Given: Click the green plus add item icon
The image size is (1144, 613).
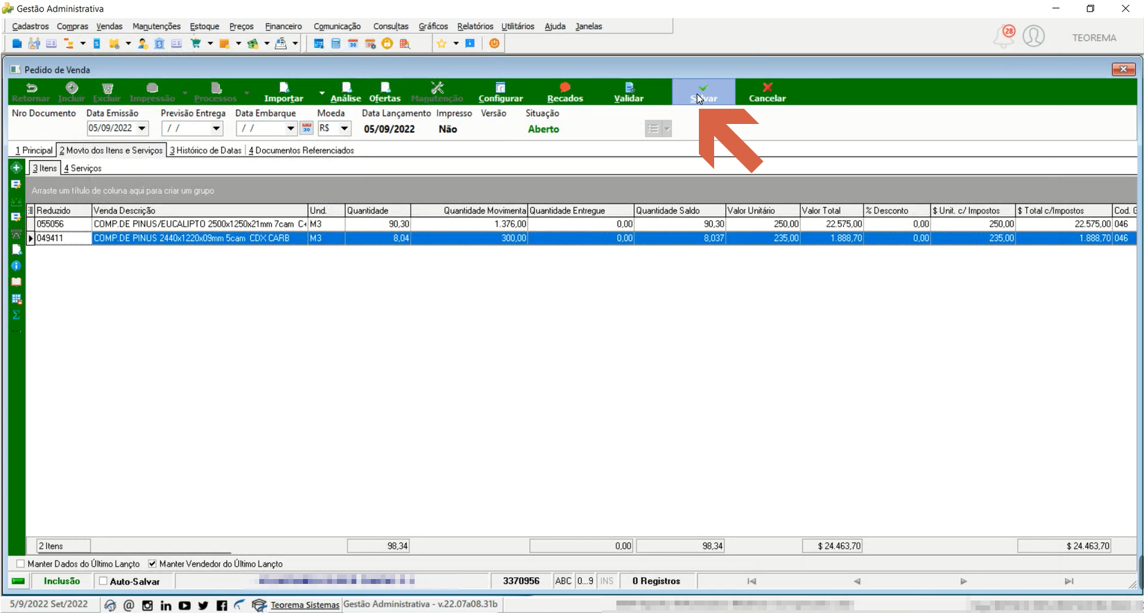Looking at the screenshot, I should coord(17,168).
